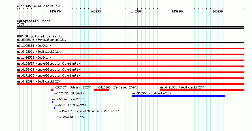Open nsv4158629 (gnomADStructuralVariants) label

tap(48, 64)
